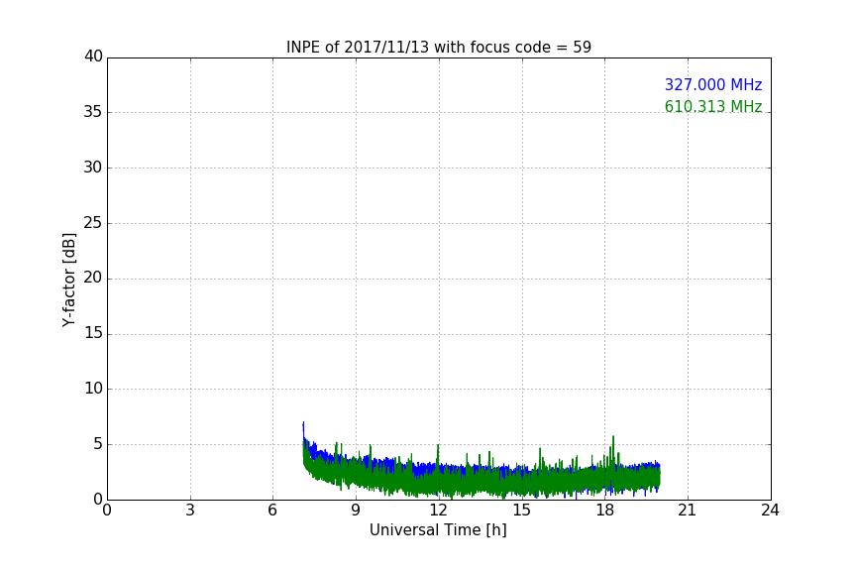Click the x-axis tick value 6
Image resolution: width=856 pixels, height=571 pixels.
pos(272,511)
